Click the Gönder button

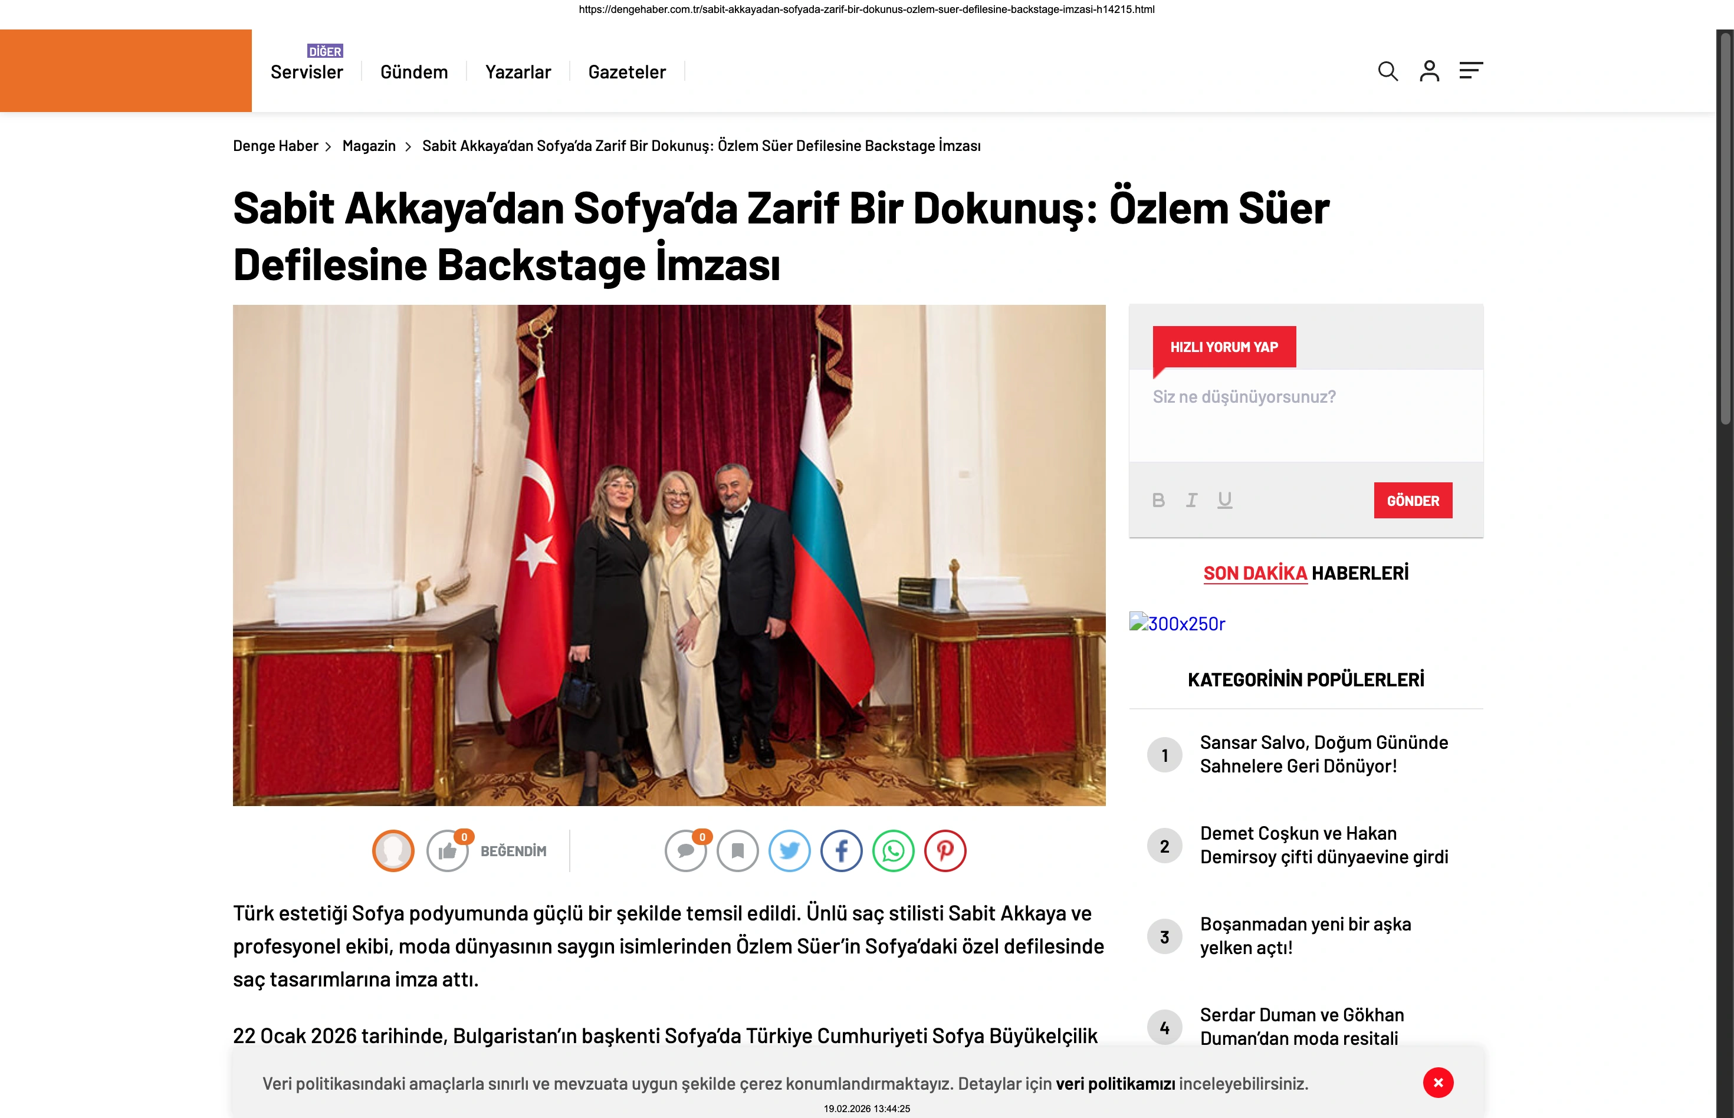click(1413, 500)
